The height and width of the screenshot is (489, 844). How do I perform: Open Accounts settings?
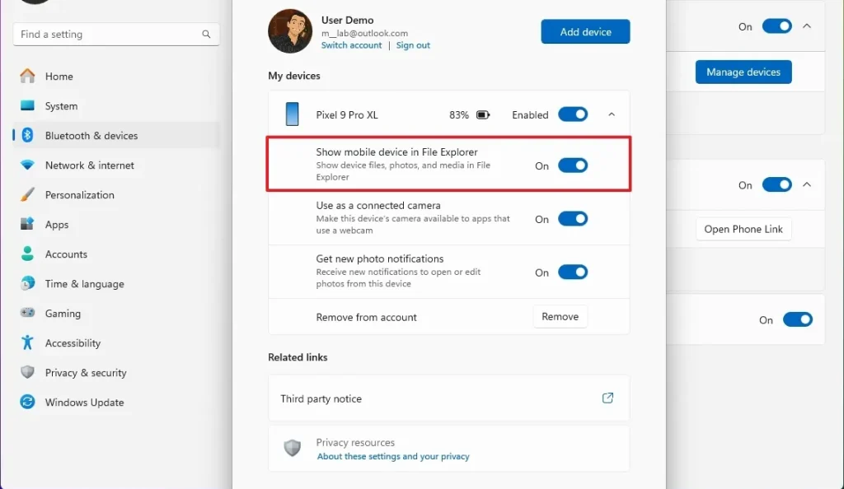coord(116,253)
